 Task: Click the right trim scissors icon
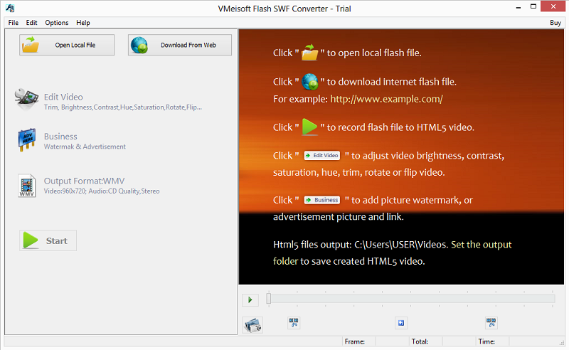pyautogui.click(x=491, y=322)
